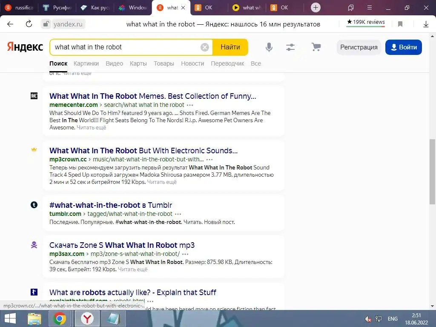Click the mp3sax.com green URL

pos(67,254)
